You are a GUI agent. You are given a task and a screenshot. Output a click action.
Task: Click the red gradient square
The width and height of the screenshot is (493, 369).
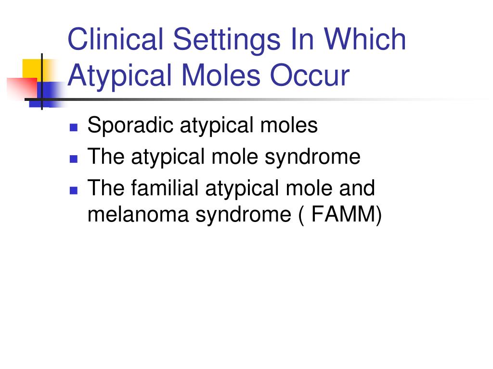[22, 88]
